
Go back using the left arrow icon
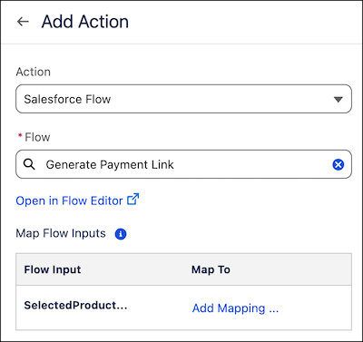(23, 22)
